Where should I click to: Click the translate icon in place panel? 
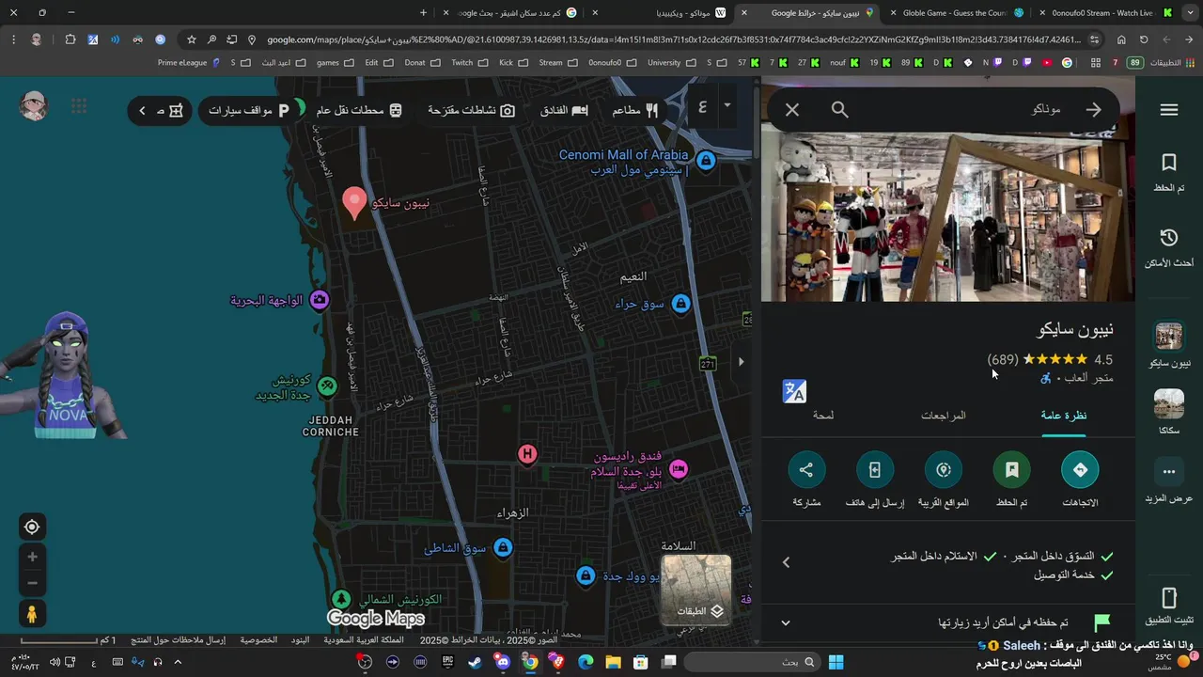pos(794,391)
